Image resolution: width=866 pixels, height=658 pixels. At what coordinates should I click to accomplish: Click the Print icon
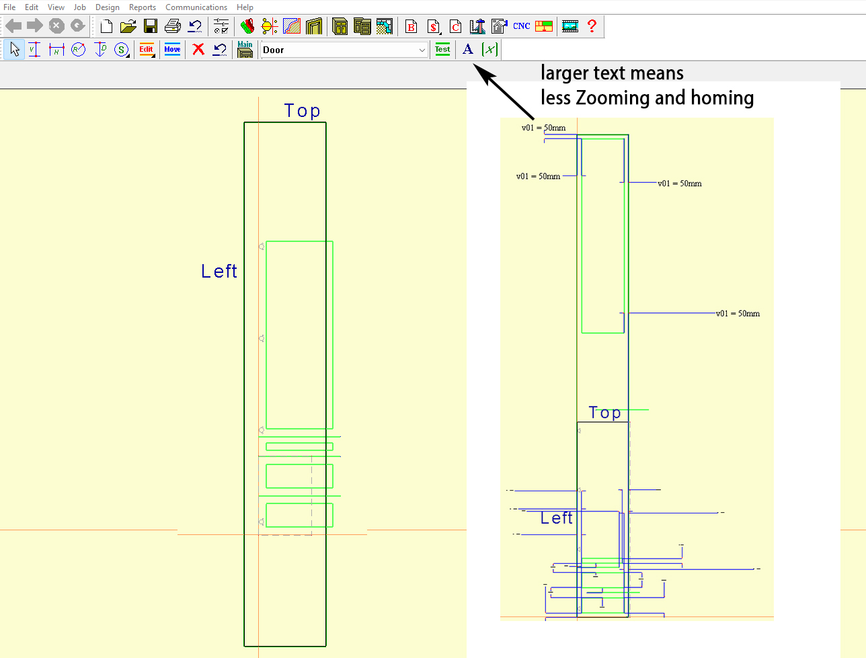tap(173, 26)
